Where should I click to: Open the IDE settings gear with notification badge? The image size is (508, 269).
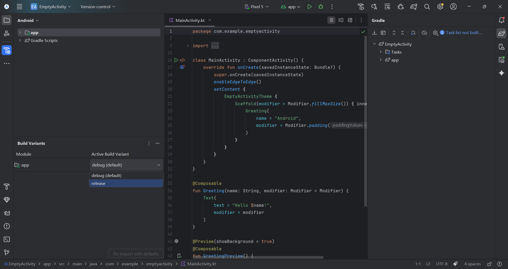click(440, 7)
